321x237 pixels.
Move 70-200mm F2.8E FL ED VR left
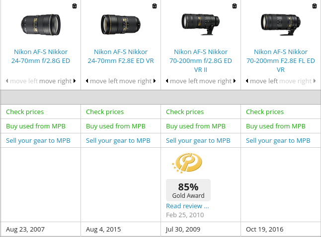coord(263,81)
